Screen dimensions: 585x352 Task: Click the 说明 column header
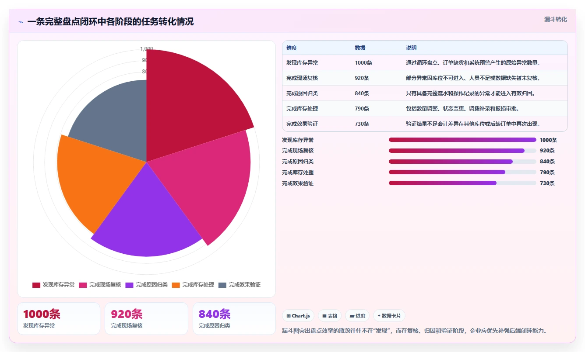[x=411, y=48]
